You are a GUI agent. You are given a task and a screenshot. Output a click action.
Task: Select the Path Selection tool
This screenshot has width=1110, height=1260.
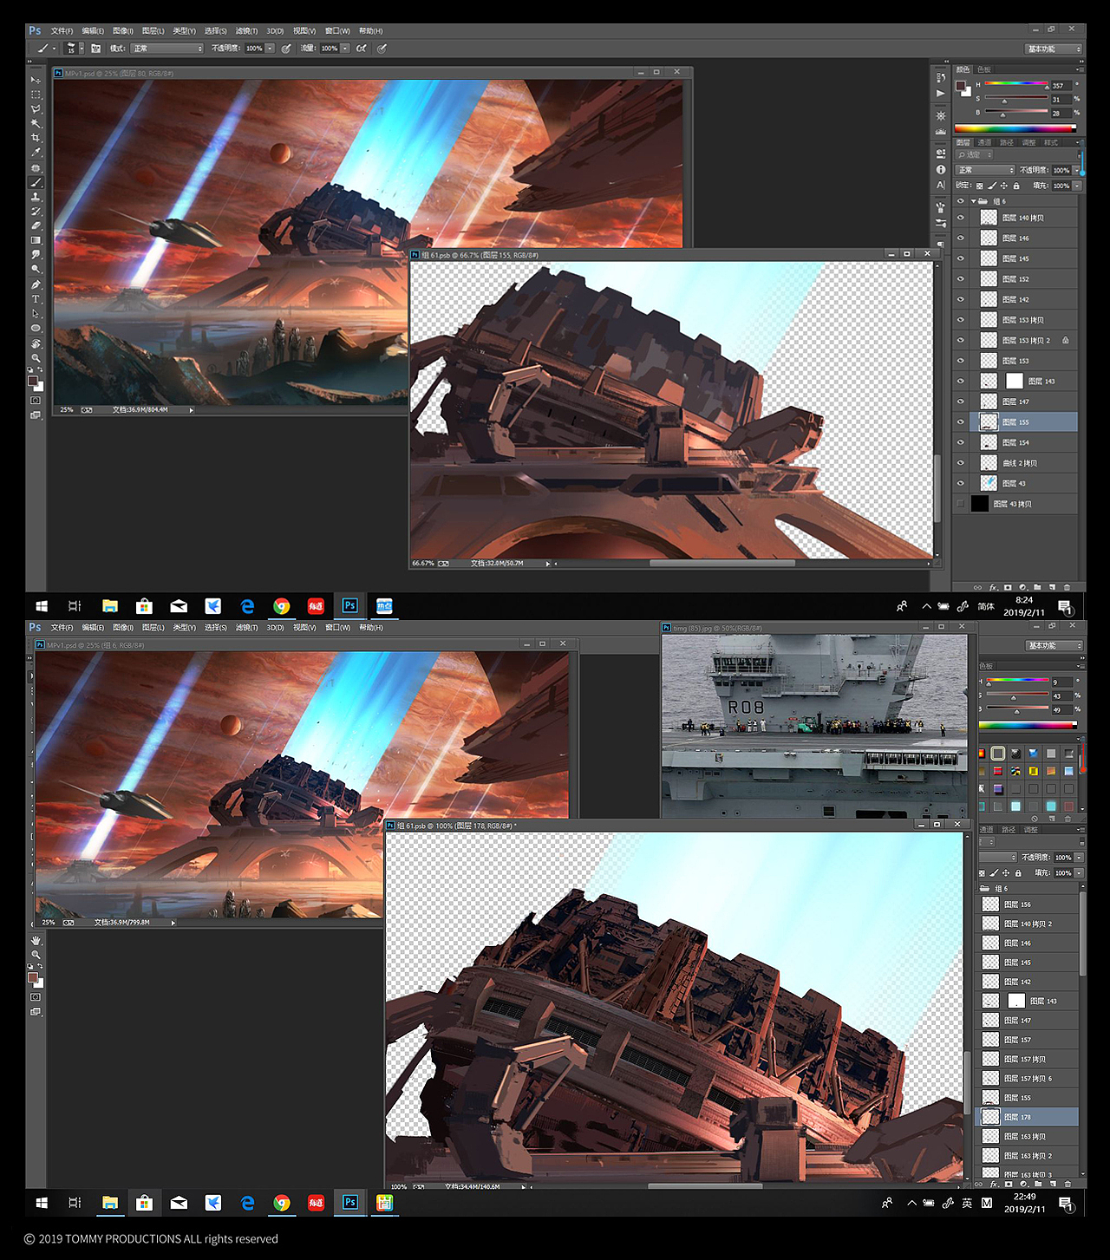(36, 314)
